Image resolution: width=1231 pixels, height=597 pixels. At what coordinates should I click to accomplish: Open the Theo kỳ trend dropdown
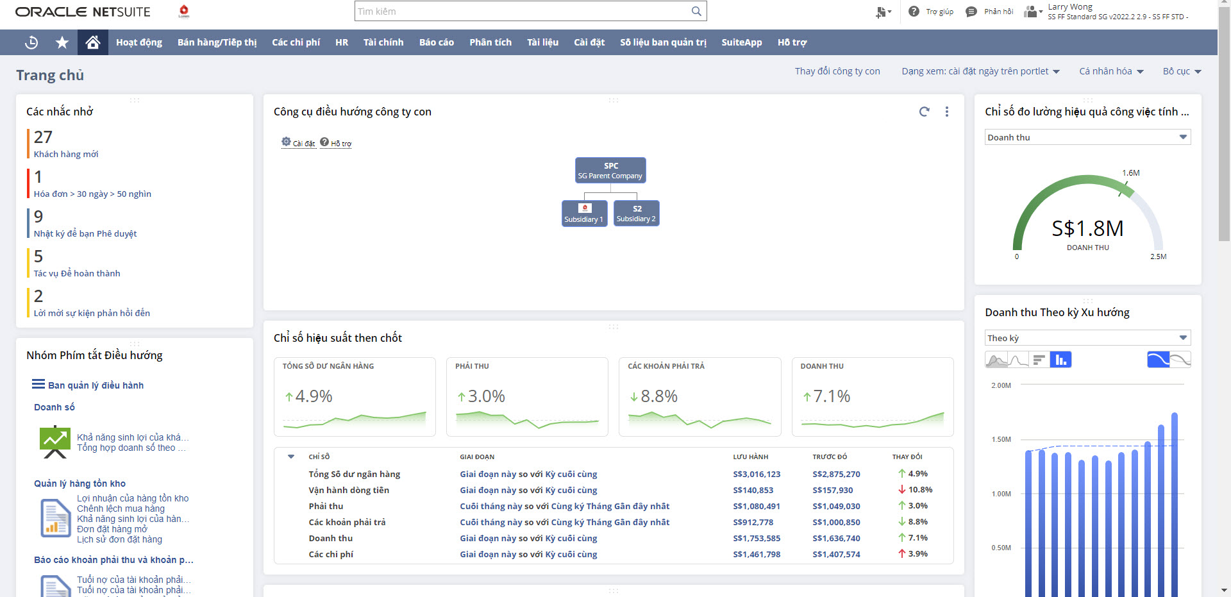(x=1087, y=338)
